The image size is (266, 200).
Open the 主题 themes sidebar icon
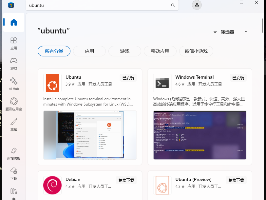13,124
